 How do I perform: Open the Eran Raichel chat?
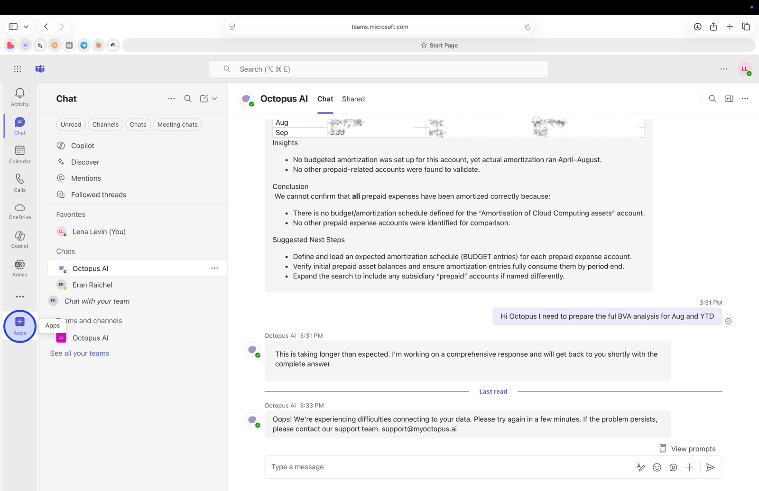click(x=93, y=285)
